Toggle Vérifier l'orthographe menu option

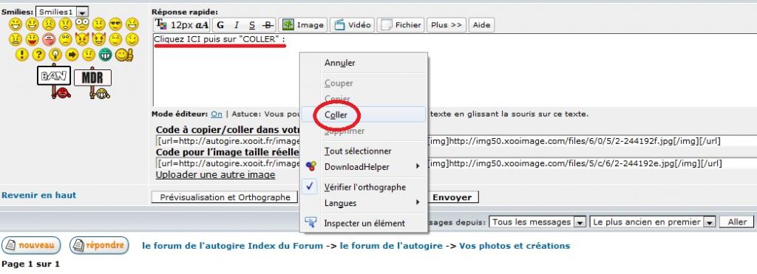pyautogui.click(x=364, y=187)
